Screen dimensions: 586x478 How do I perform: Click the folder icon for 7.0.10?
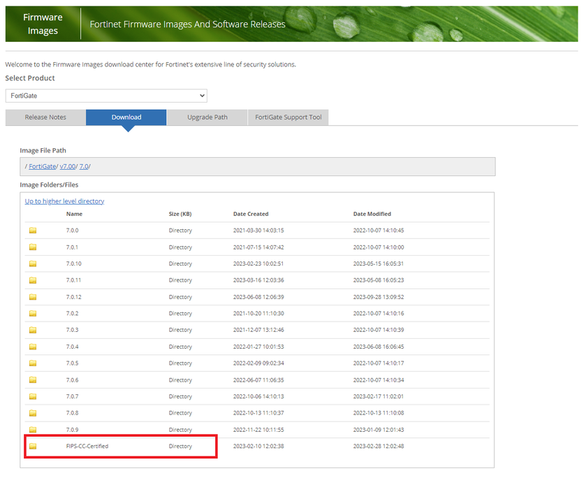point(33,263)
